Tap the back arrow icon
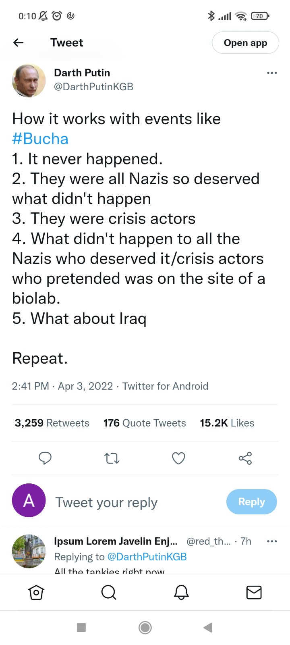The image size is (290, 645). 19,43
